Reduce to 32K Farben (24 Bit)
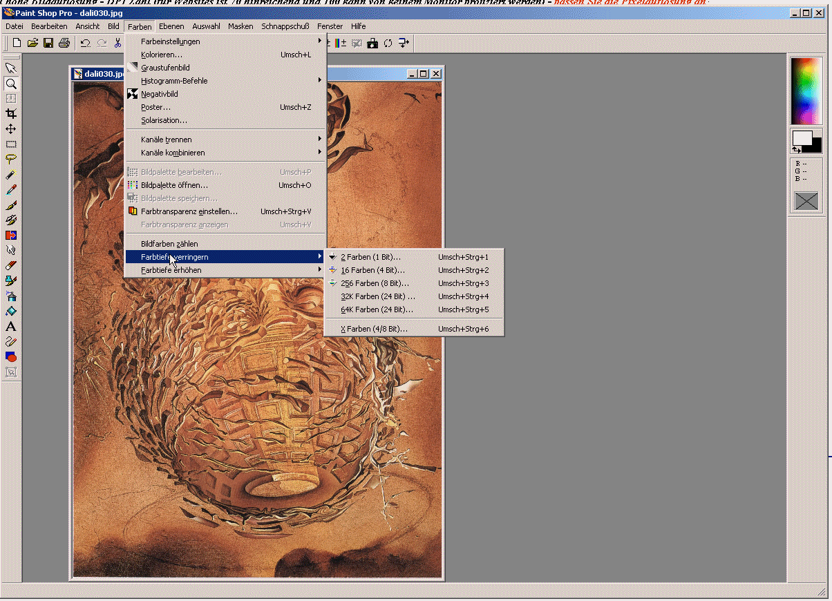The height and width of the screenshot is (601, 832). (x=414, y=296)
